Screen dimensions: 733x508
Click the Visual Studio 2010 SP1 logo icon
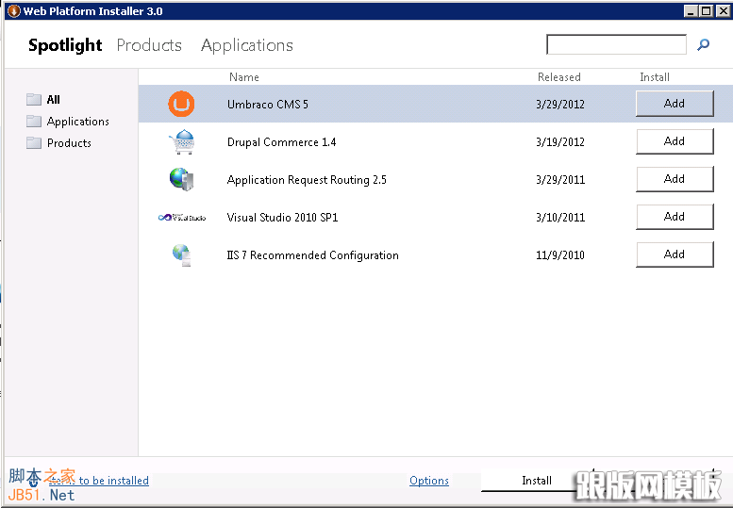click(x=182, y=218)
